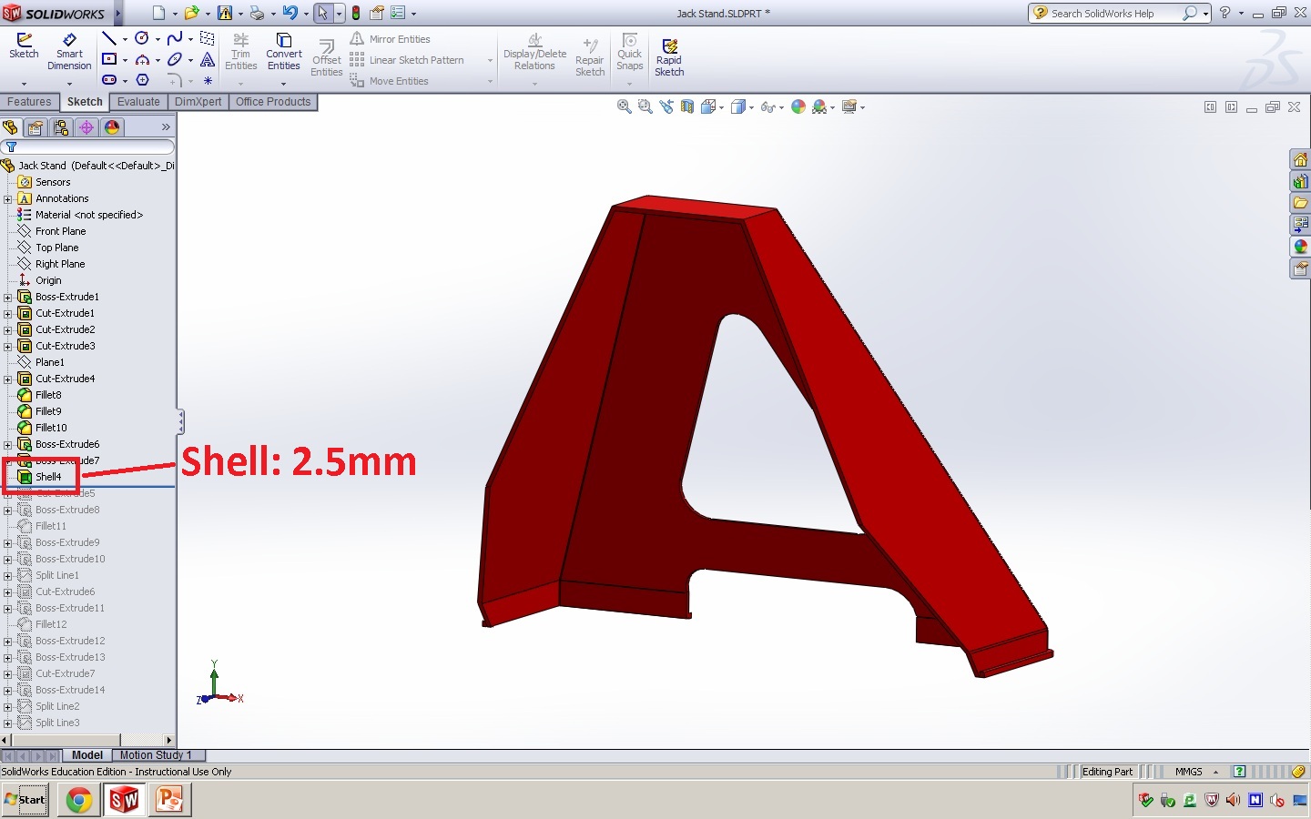
Task: Select the Straight Slot tool
Action: tap(109, 80)
